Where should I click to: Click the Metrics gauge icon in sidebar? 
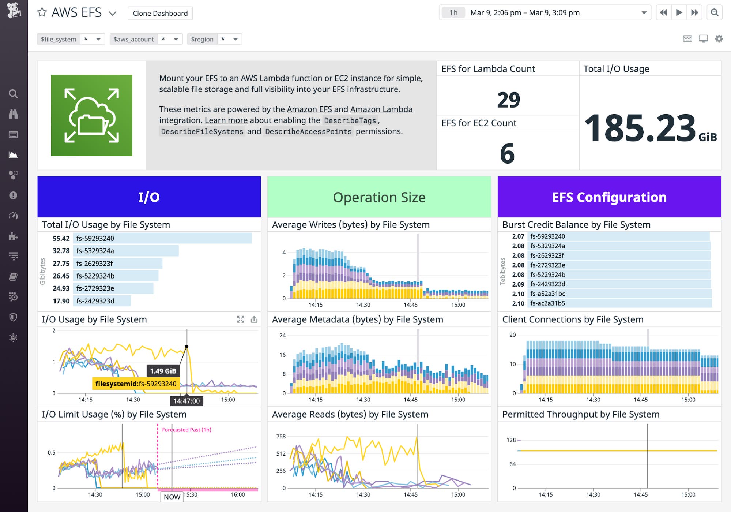[x=14, y=216]
